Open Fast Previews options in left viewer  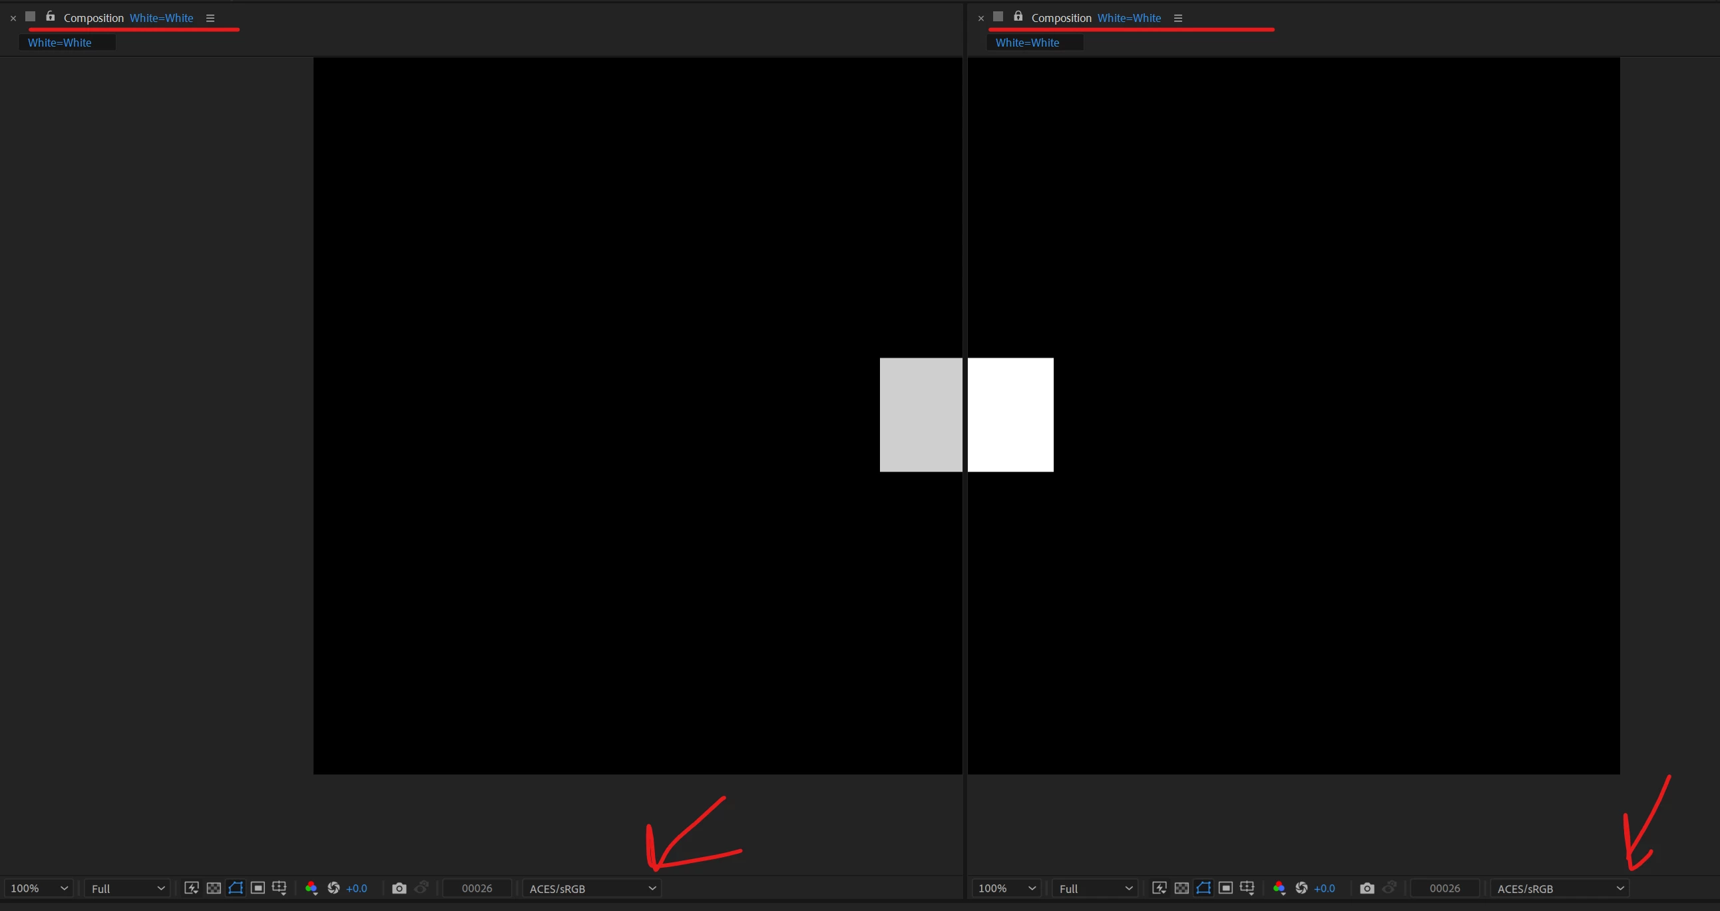(x=192, y=888)
